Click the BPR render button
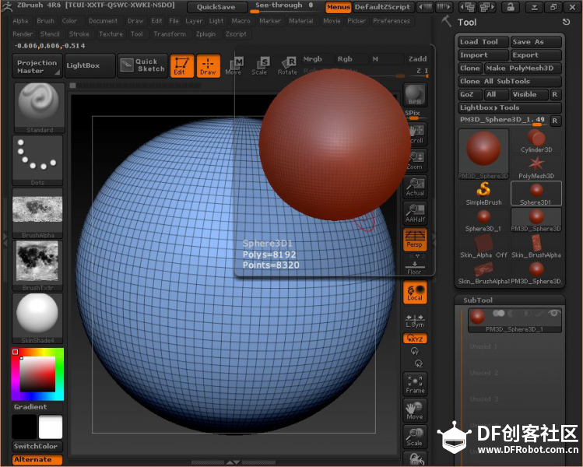 (x=415, y=95)
